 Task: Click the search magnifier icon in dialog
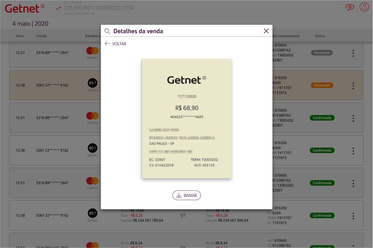[x=107, y=31]
